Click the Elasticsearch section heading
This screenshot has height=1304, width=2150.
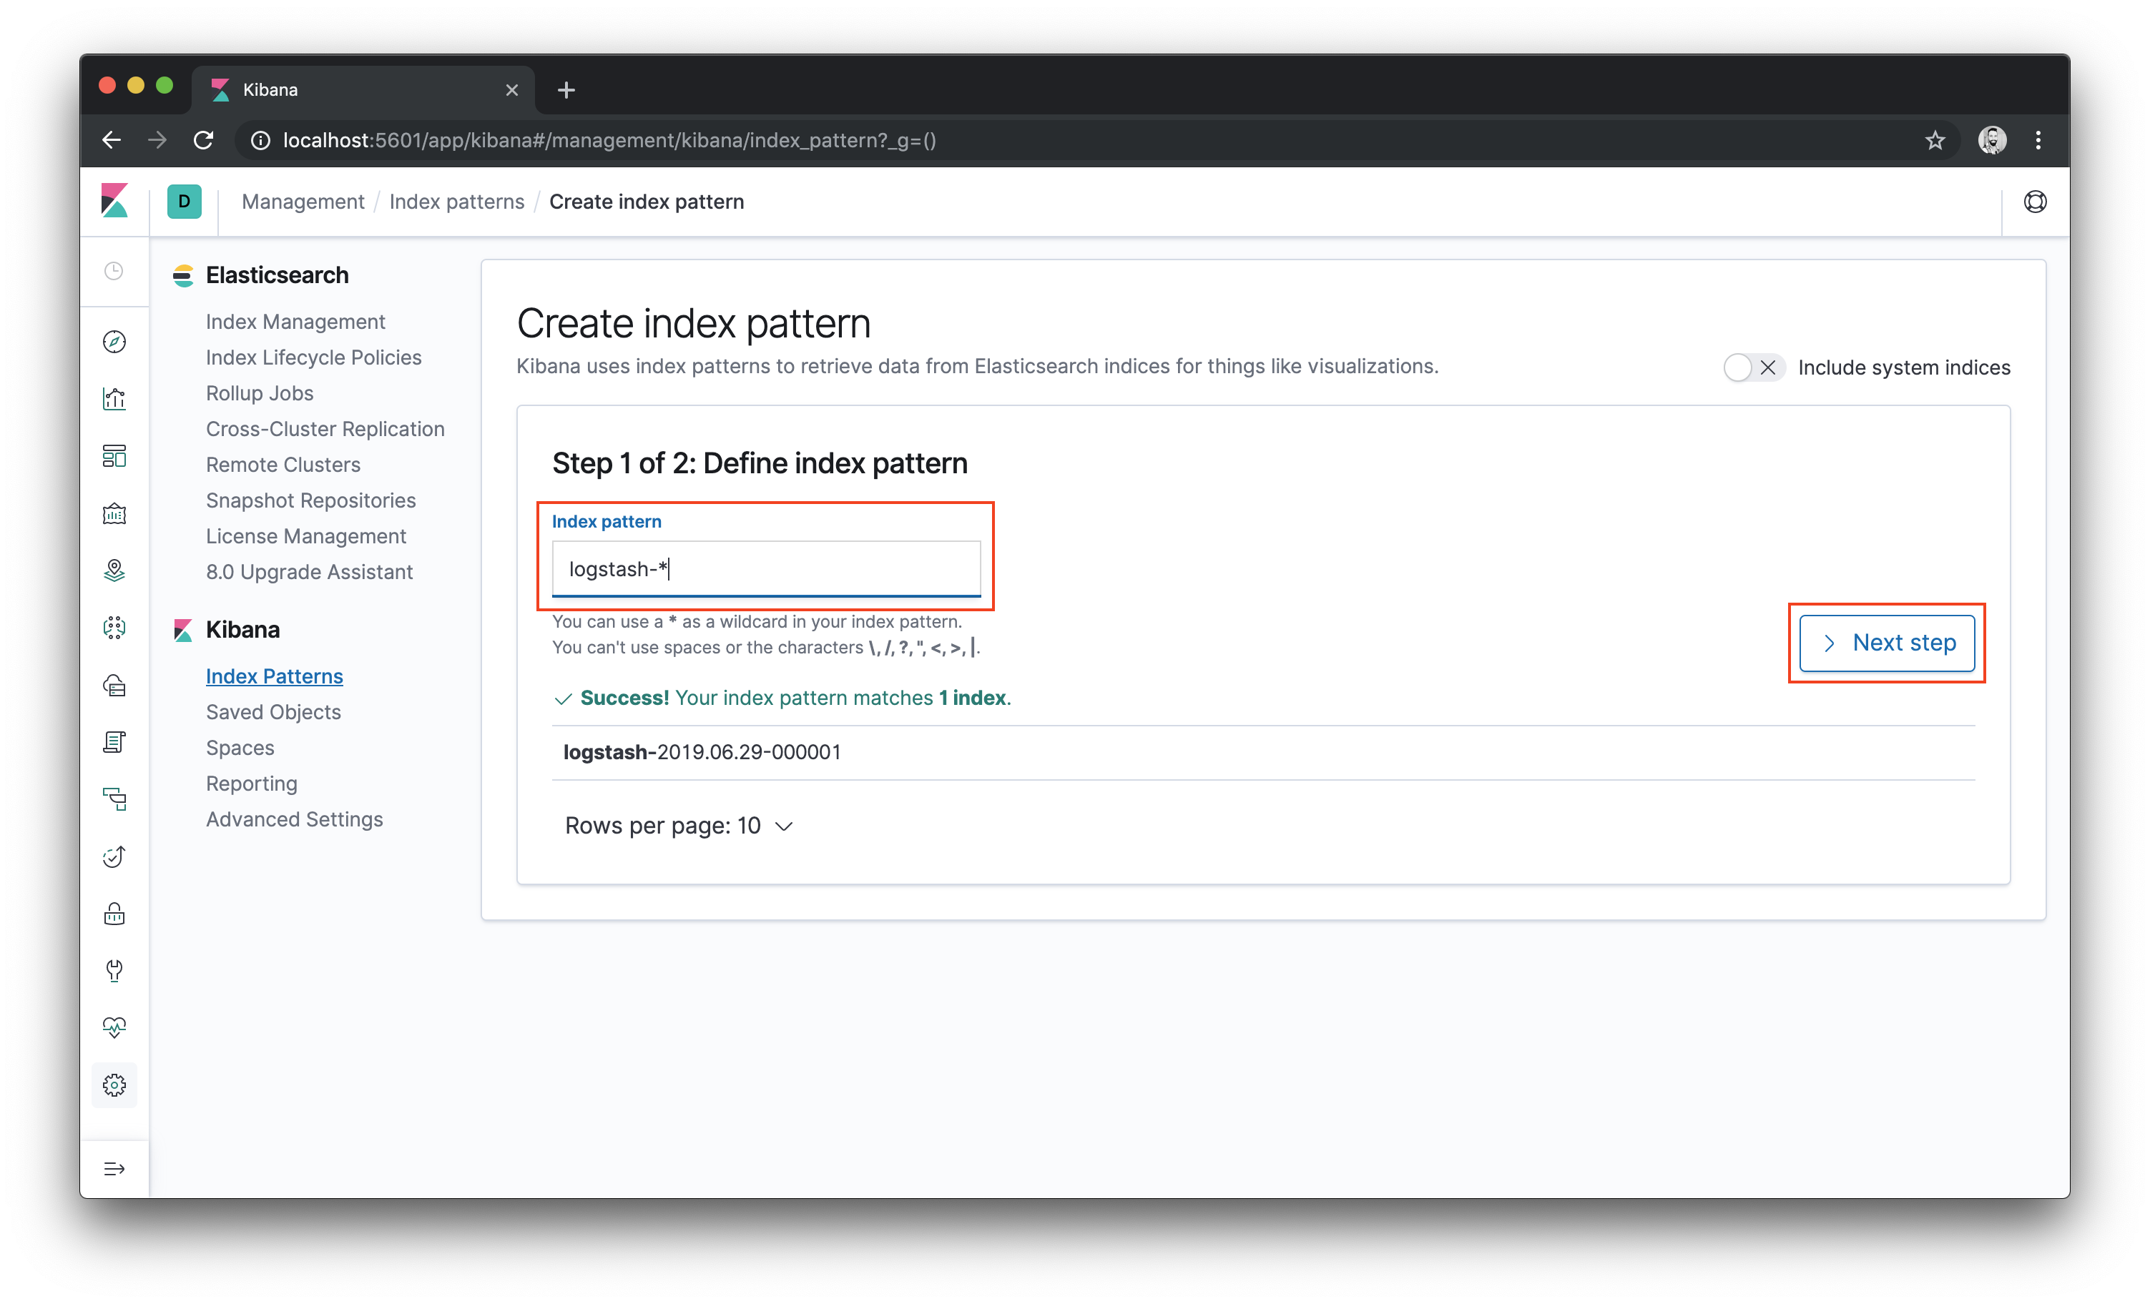coord(277,275)
